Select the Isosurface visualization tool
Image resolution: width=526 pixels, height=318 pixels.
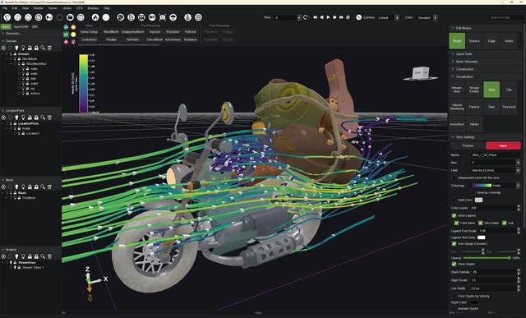coord(457,124)
